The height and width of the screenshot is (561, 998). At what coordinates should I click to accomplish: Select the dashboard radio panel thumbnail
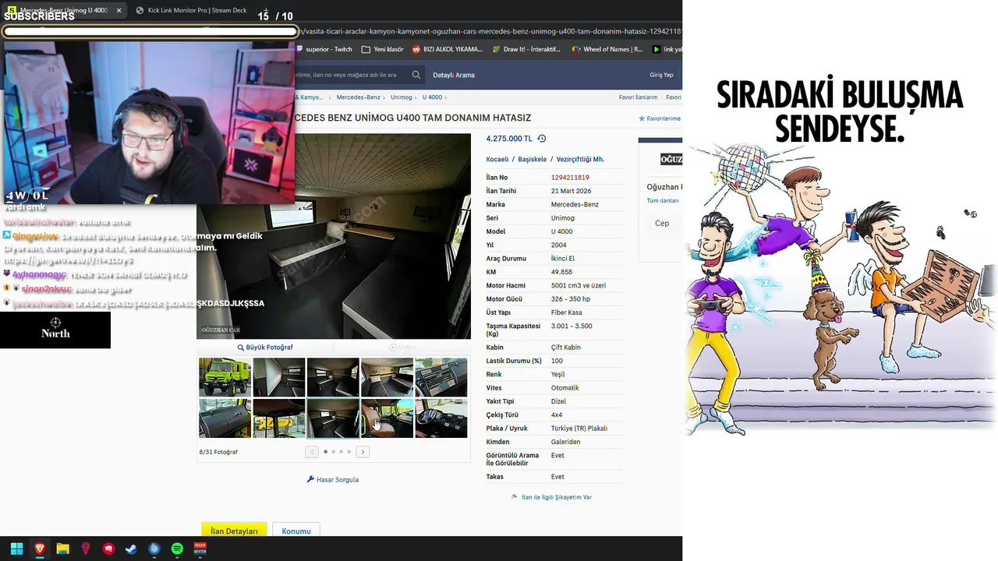tap(441, 377)
